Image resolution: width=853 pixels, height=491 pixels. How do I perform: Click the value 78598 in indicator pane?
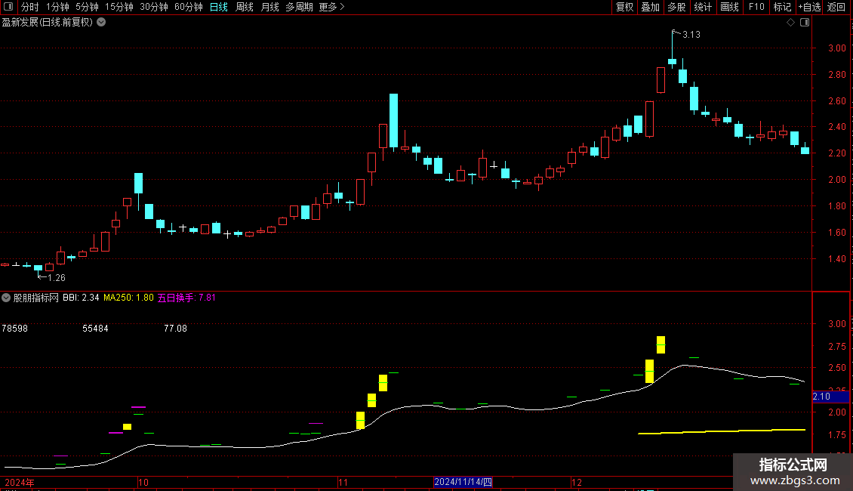click(x=14, y=329)
